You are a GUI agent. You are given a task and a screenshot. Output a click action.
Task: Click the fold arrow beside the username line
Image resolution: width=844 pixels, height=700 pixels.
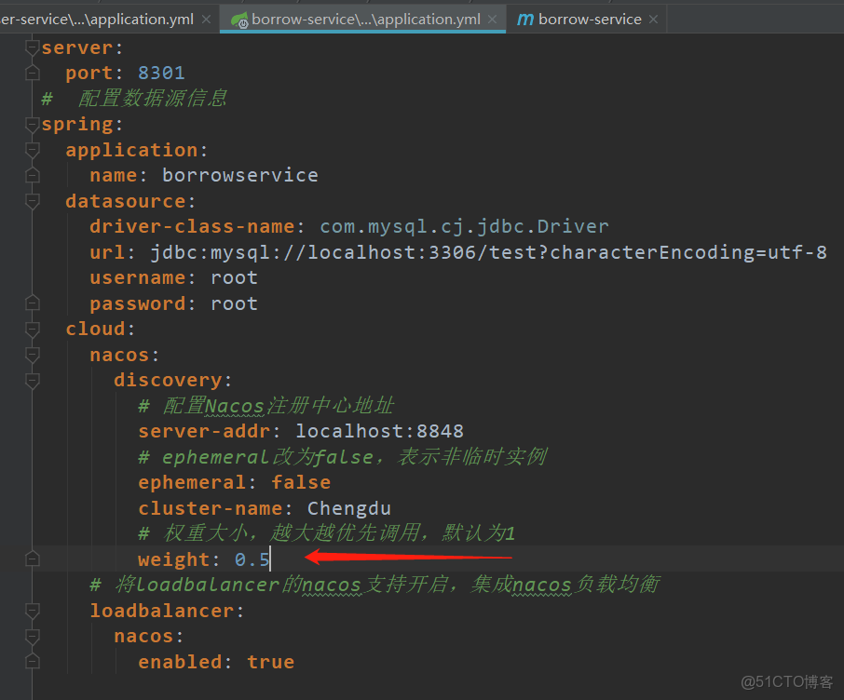(32, 276)
